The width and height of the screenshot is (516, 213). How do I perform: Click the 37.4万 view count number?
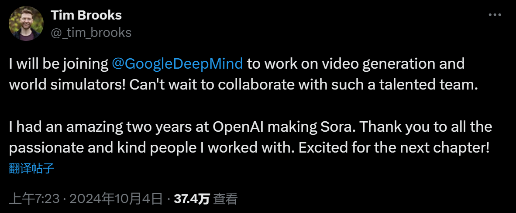point(192,199)
